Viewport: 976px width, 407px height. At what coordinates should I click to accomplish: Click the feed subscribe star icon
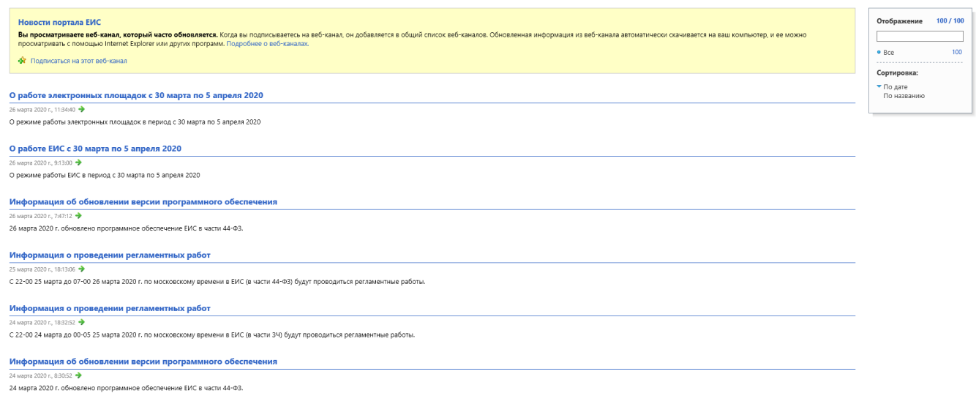pyautogui.click(x=22, y=61)
